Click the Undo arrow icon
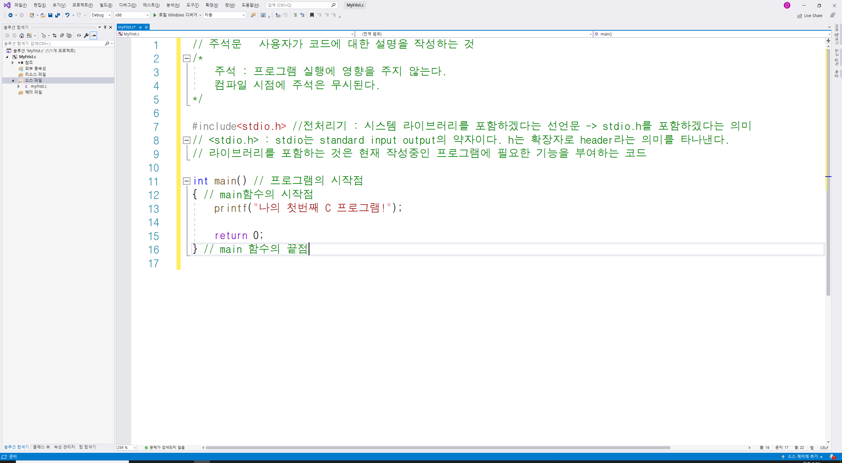 click(x=67, y=15)
